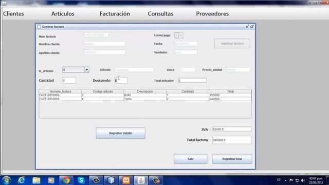Screen dimensions: 329x185
Task: Click the volume speaker tray icon
Action: [x=303, y=180]
